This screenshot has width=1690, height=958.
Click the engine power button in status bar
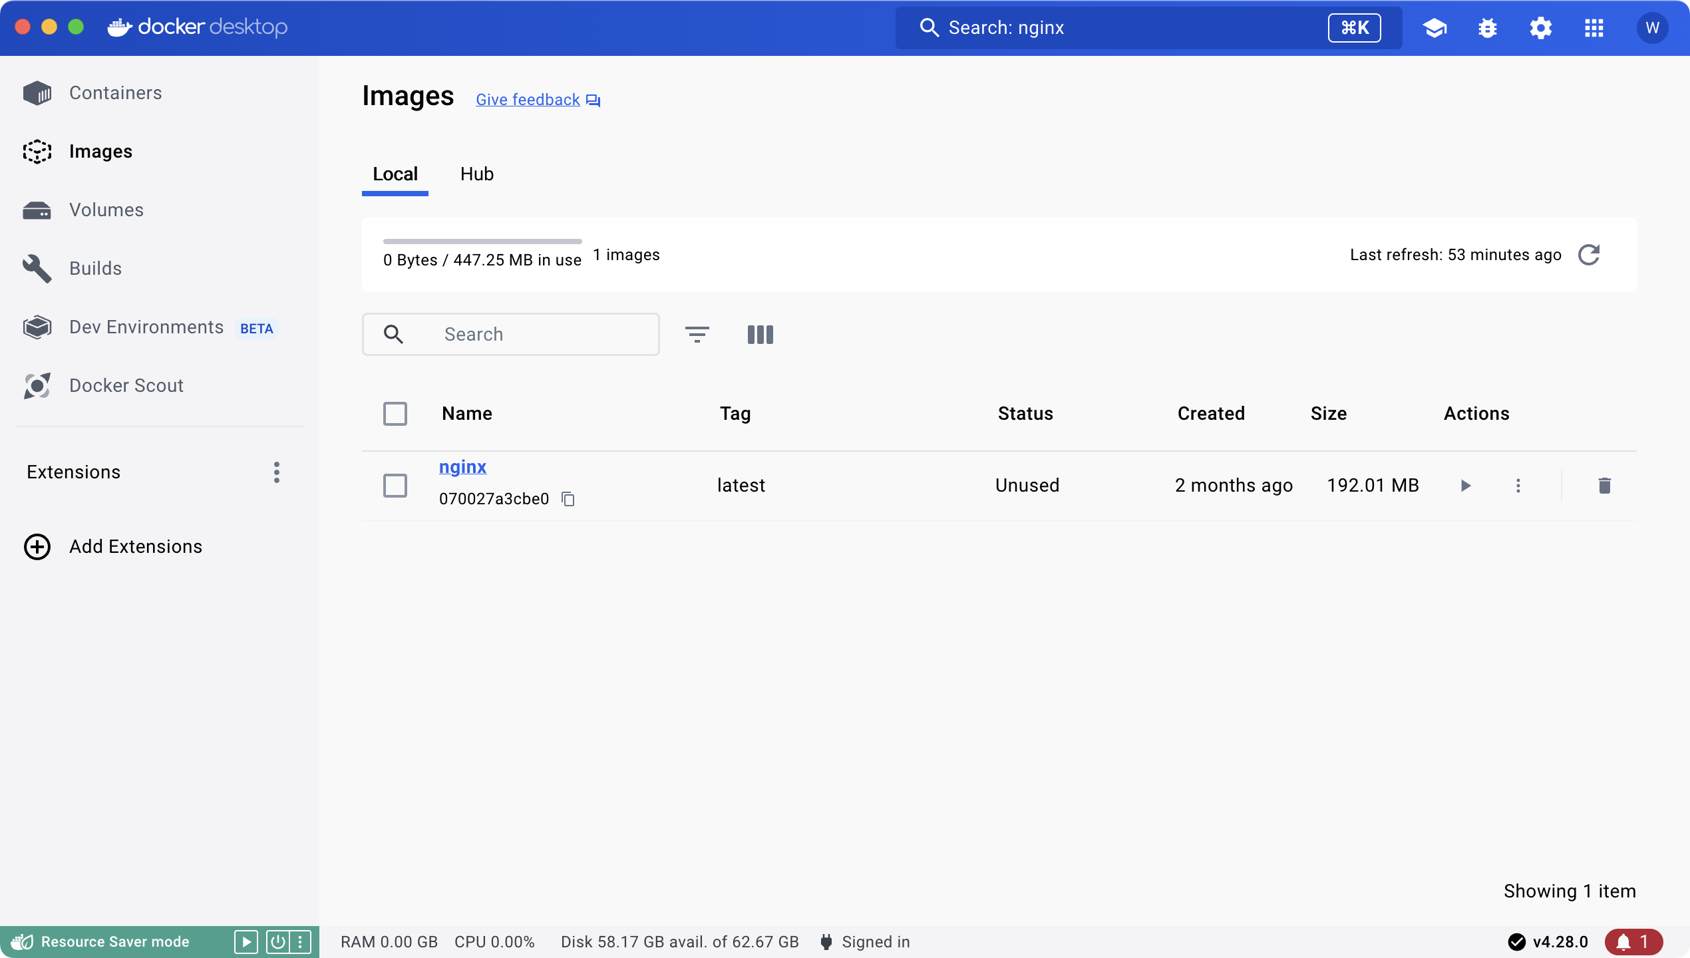point(277,942)
